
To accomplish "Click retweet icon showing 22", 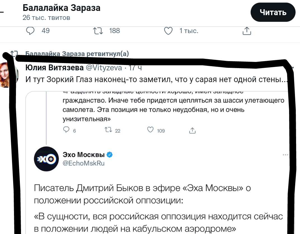I will point(108,130).
